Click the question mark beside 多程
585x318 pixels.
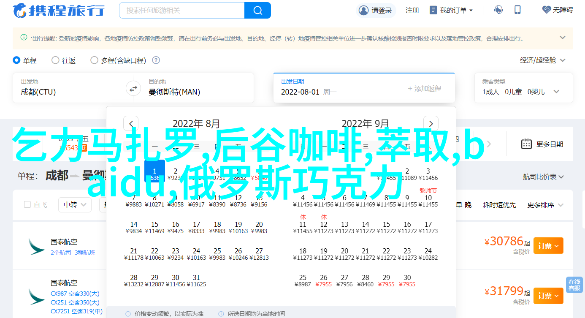point(156,60)
